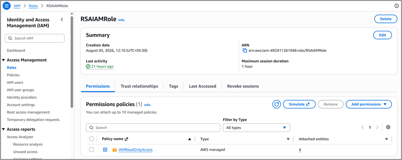Image resolution: width=402 pixels, height=160 pixels.
Task: Select all policies with header checkbox
Action: click(92, 139)
